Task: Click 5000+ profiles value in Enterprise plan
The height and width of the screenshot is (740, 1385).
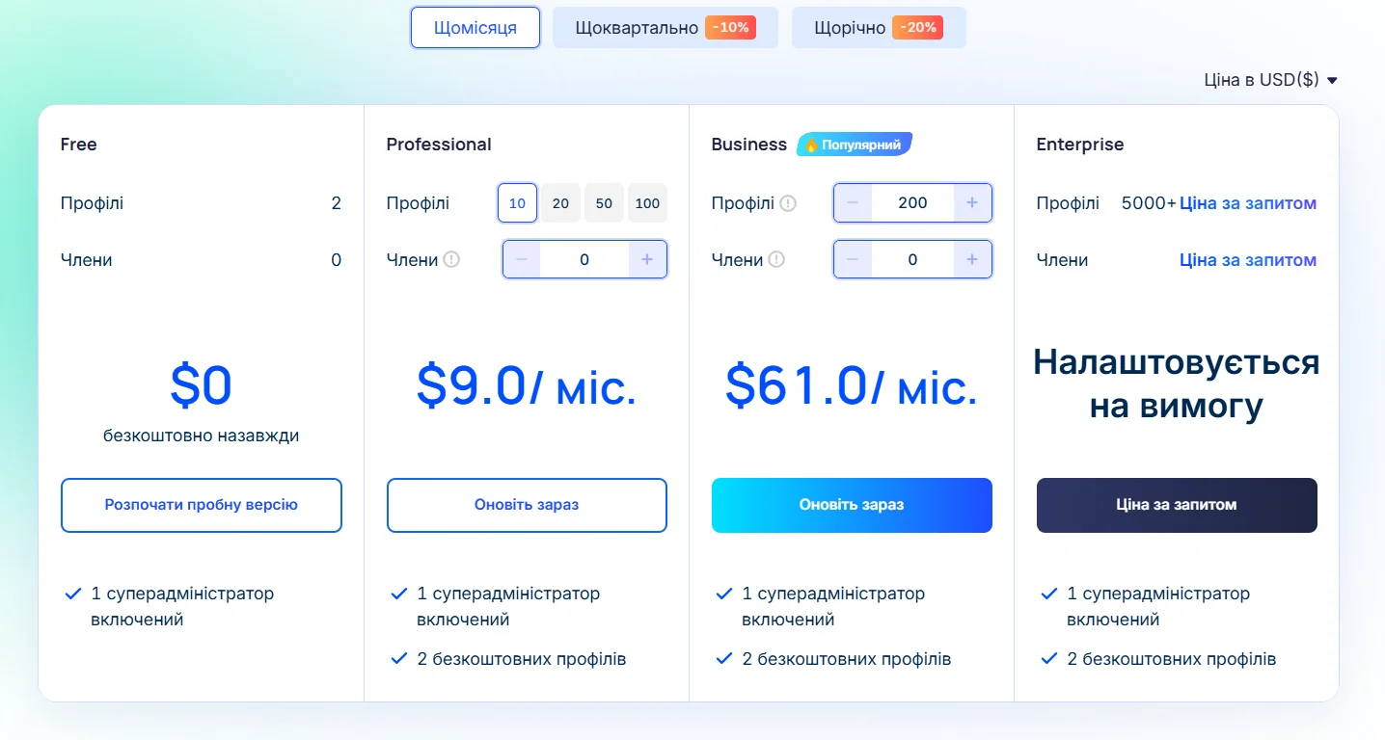Action: pyautogui.click(x=1149, y=203)
